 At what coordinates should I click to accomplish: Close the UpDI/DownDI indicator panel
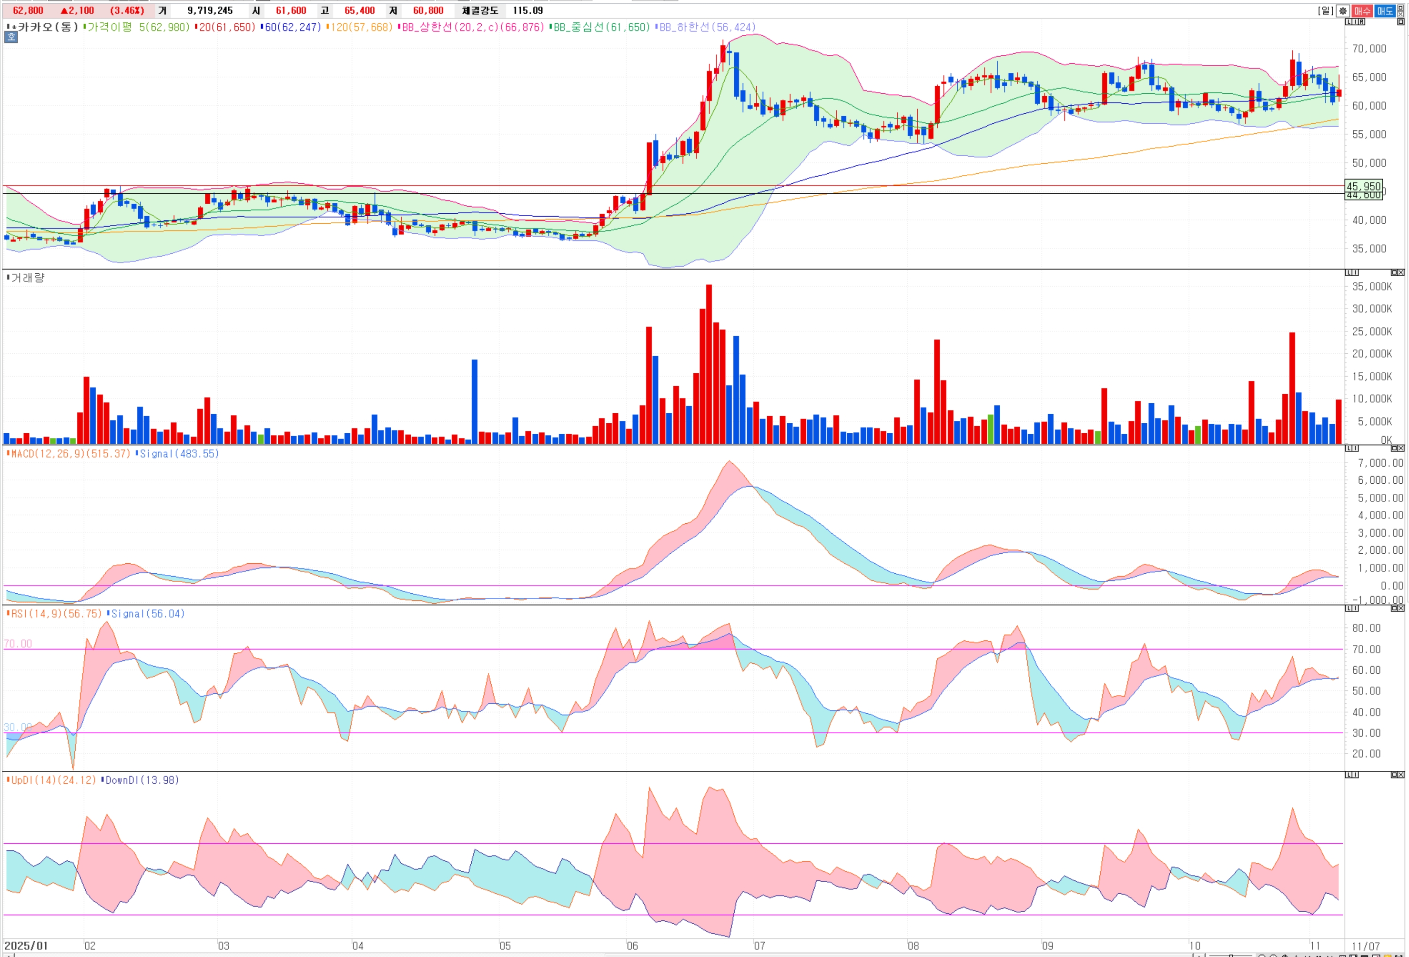coord(1401,775)
